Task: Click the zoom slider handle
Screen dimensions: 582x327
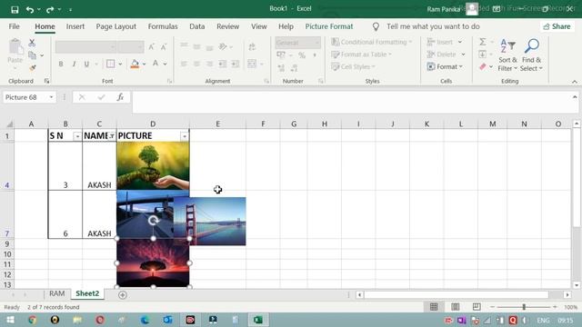Action: pyautogui.click(x=524, y=307)
